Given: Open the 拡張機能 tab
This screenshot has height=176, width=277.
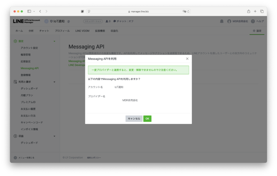Looking at the screenshot, I should [x=100, y=31].
